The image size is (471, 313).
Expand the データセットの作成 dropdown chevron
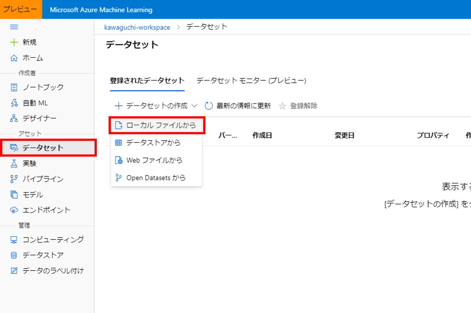pos(195,106)
